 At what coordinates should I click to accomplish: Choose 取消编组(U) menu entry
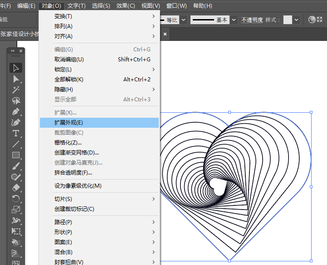point(69,59)
